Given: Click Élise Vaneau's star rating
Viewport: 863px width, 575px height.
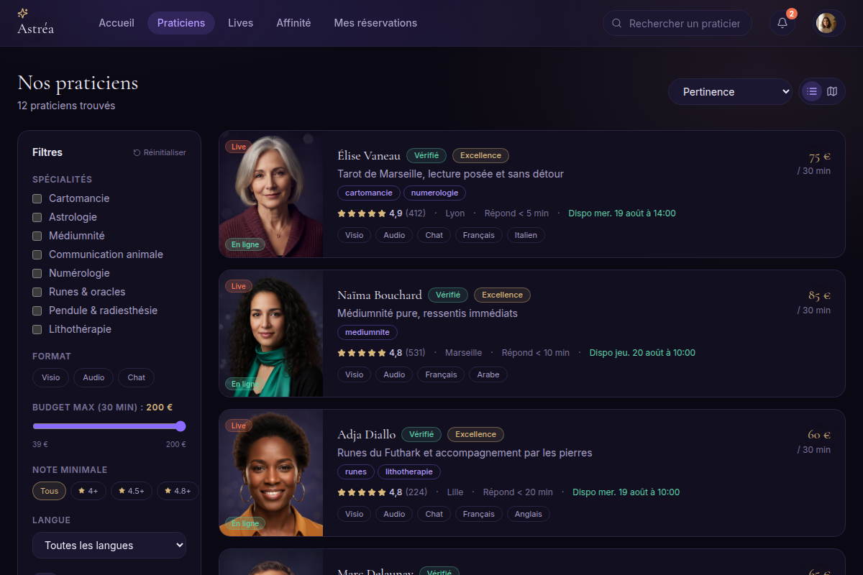Looking at the screenshot, I should tap(362, 213).
